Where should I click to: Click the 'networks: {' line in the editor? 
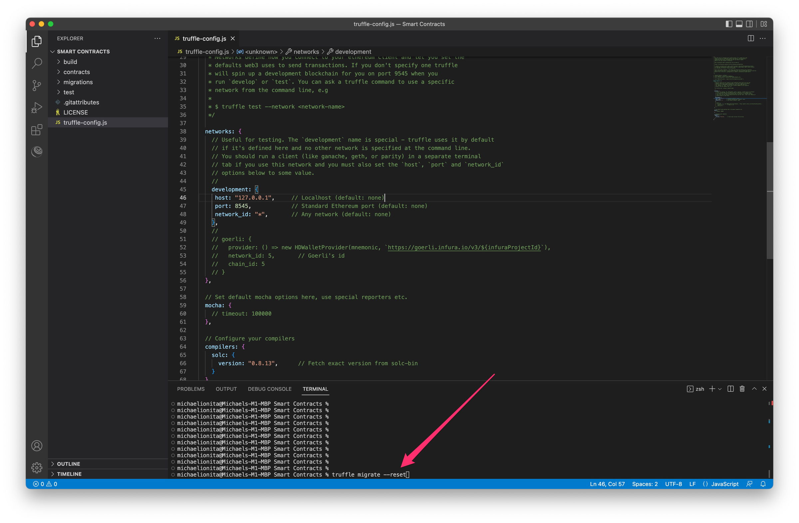pos(223,131)
